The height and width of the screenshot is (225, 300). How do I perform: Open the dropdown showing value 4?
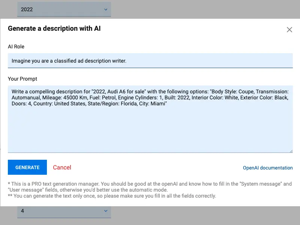pos(64,212)
